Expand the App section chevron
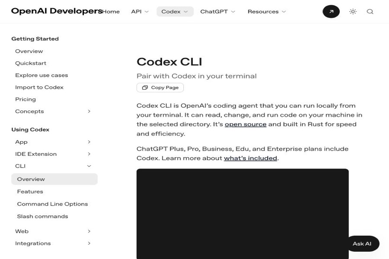 (89, 142)
